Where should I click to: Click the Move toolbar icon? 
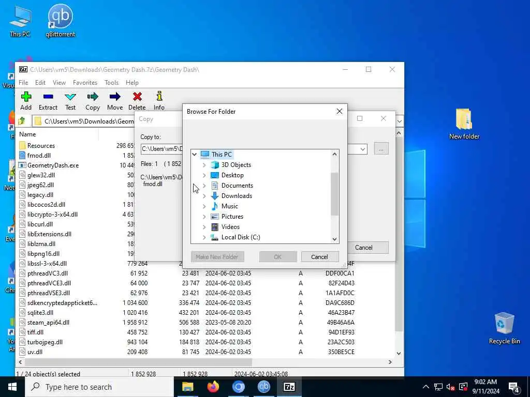[115, 97]
